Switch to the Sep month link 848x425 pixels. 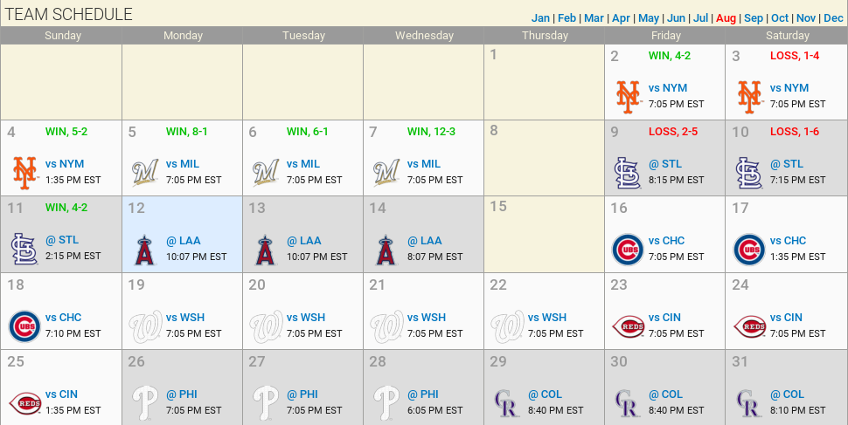coord(754,18)
